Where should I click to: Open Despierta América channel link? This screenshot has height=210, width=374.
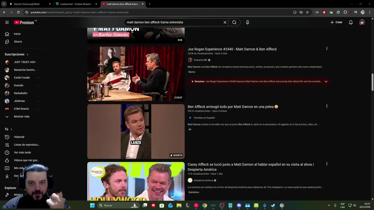coord(203,180)
